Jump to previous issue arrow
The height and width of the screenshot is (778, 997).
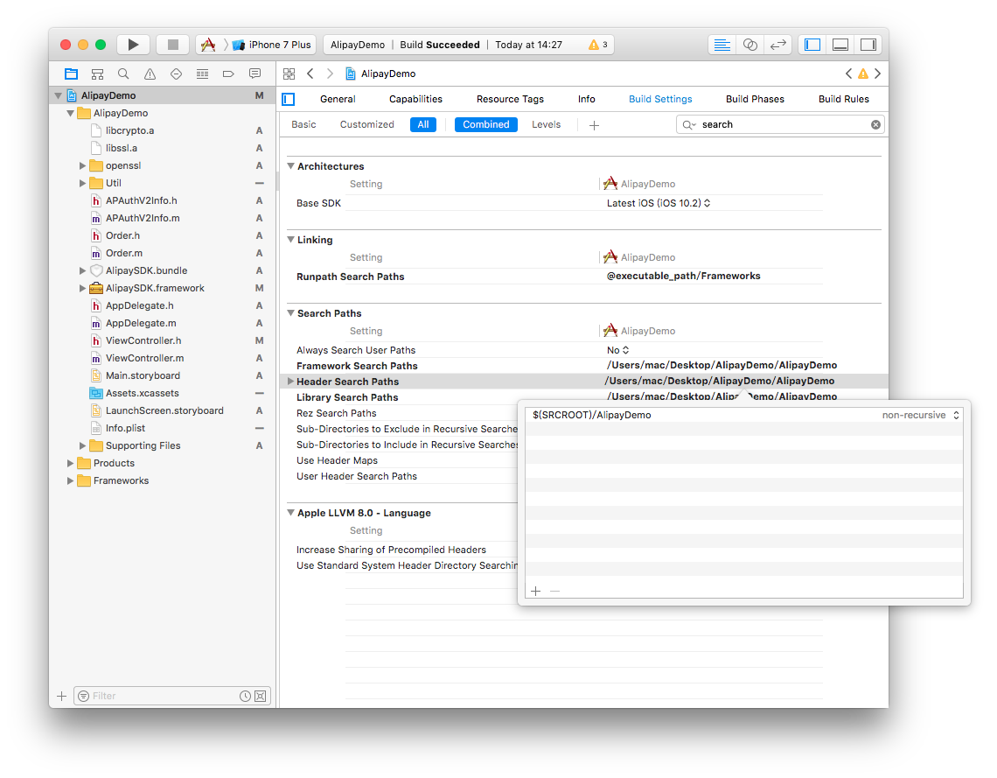coord(849,74)
